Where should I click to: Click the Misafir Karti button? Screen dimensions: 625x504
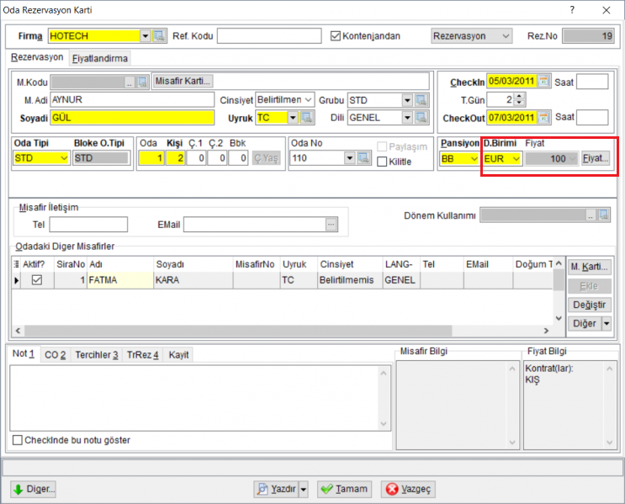(183, 81)
